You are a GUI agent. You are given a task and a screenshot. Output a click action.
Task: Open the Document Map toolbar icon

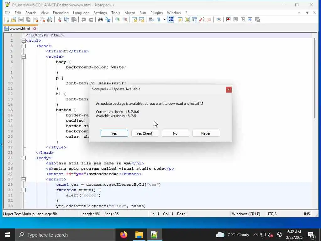pos(187,20)
